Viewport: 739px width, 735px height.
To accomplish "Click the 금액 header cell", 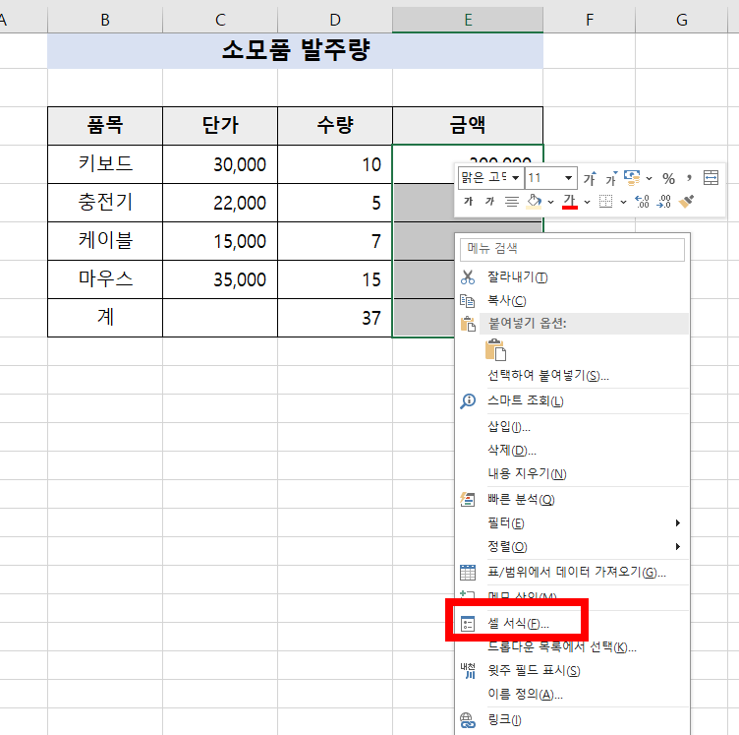I will click(468, 126).
